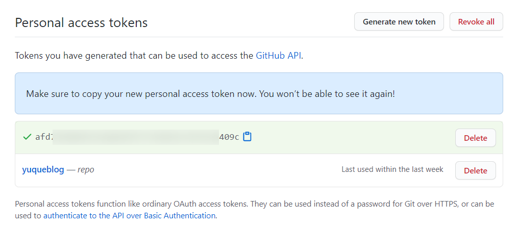The height and width of the screenshot is (227, 518).
Task: Click the green checkmark beside the token
Action: [x=27, y=137]
